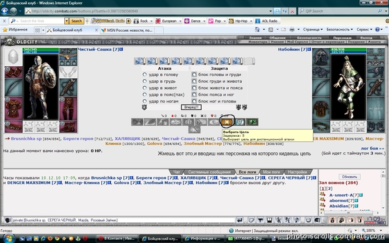
Task: Click the A-smert-A player name in the list
Action: 341,195
